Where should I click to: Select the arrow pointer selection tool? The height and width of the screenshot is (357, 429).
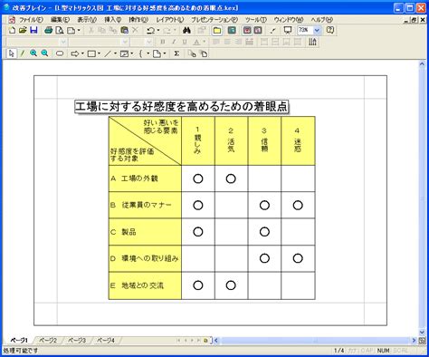pos(12,53)
